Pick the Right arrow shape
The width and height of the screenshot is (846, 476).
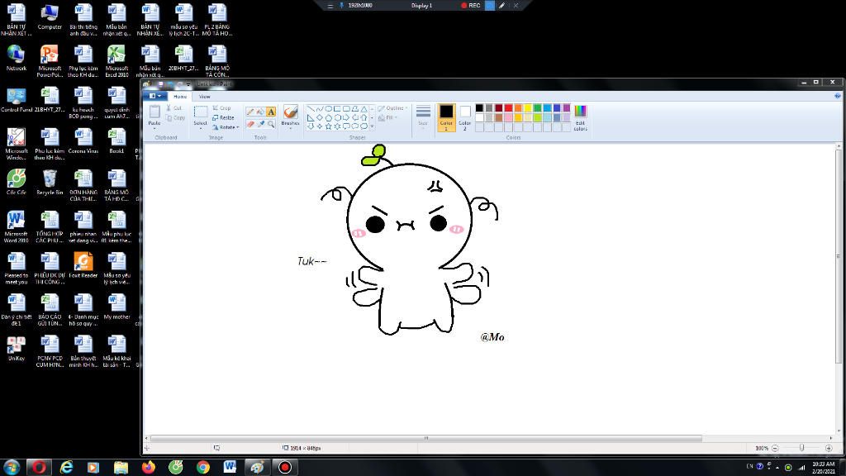tap(346, 117)
